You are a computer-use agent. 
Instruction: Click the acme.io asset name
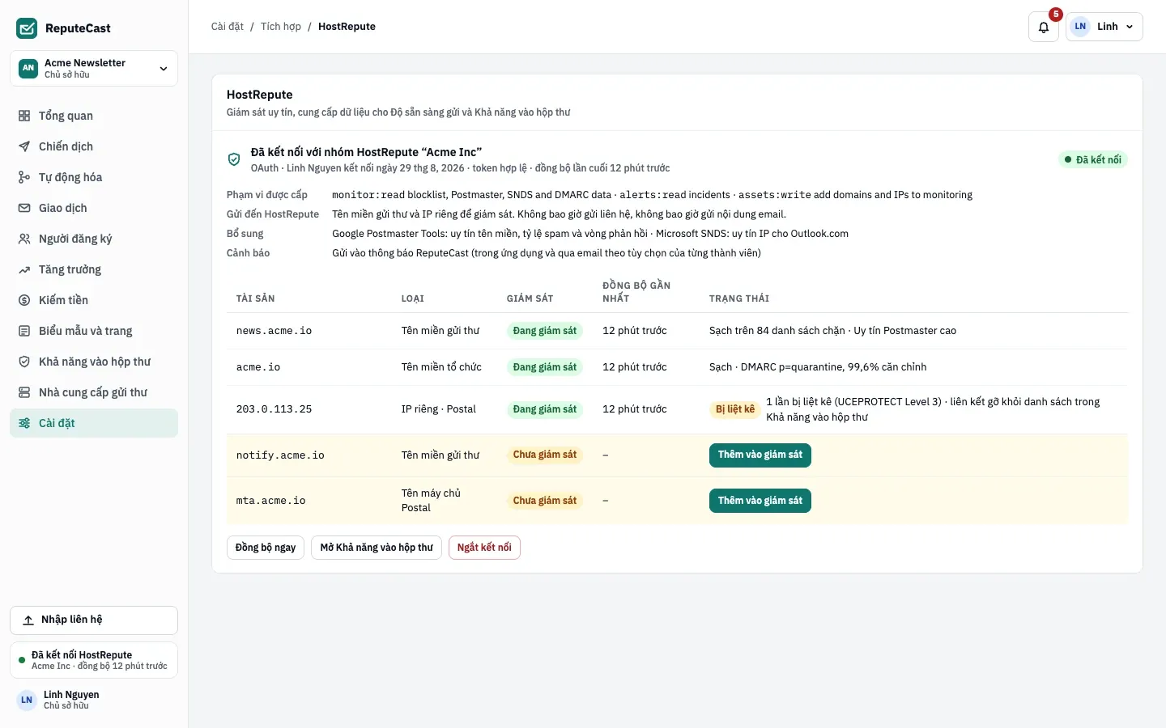pyautogui.click(x=258, y=367)
